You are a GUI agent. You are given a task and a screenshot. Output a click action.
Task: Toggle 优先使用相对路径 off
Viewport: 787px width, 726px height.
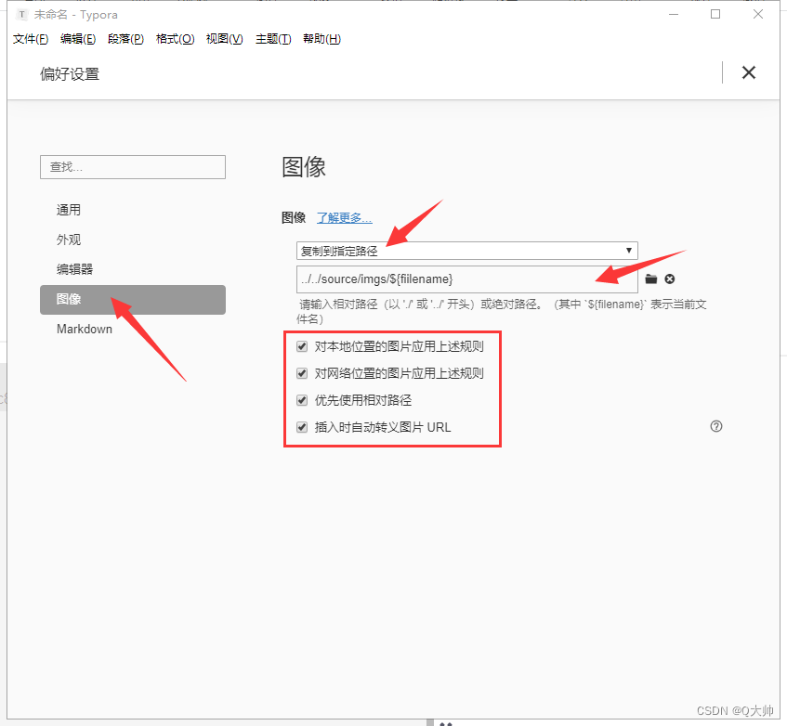click(302, 400)
